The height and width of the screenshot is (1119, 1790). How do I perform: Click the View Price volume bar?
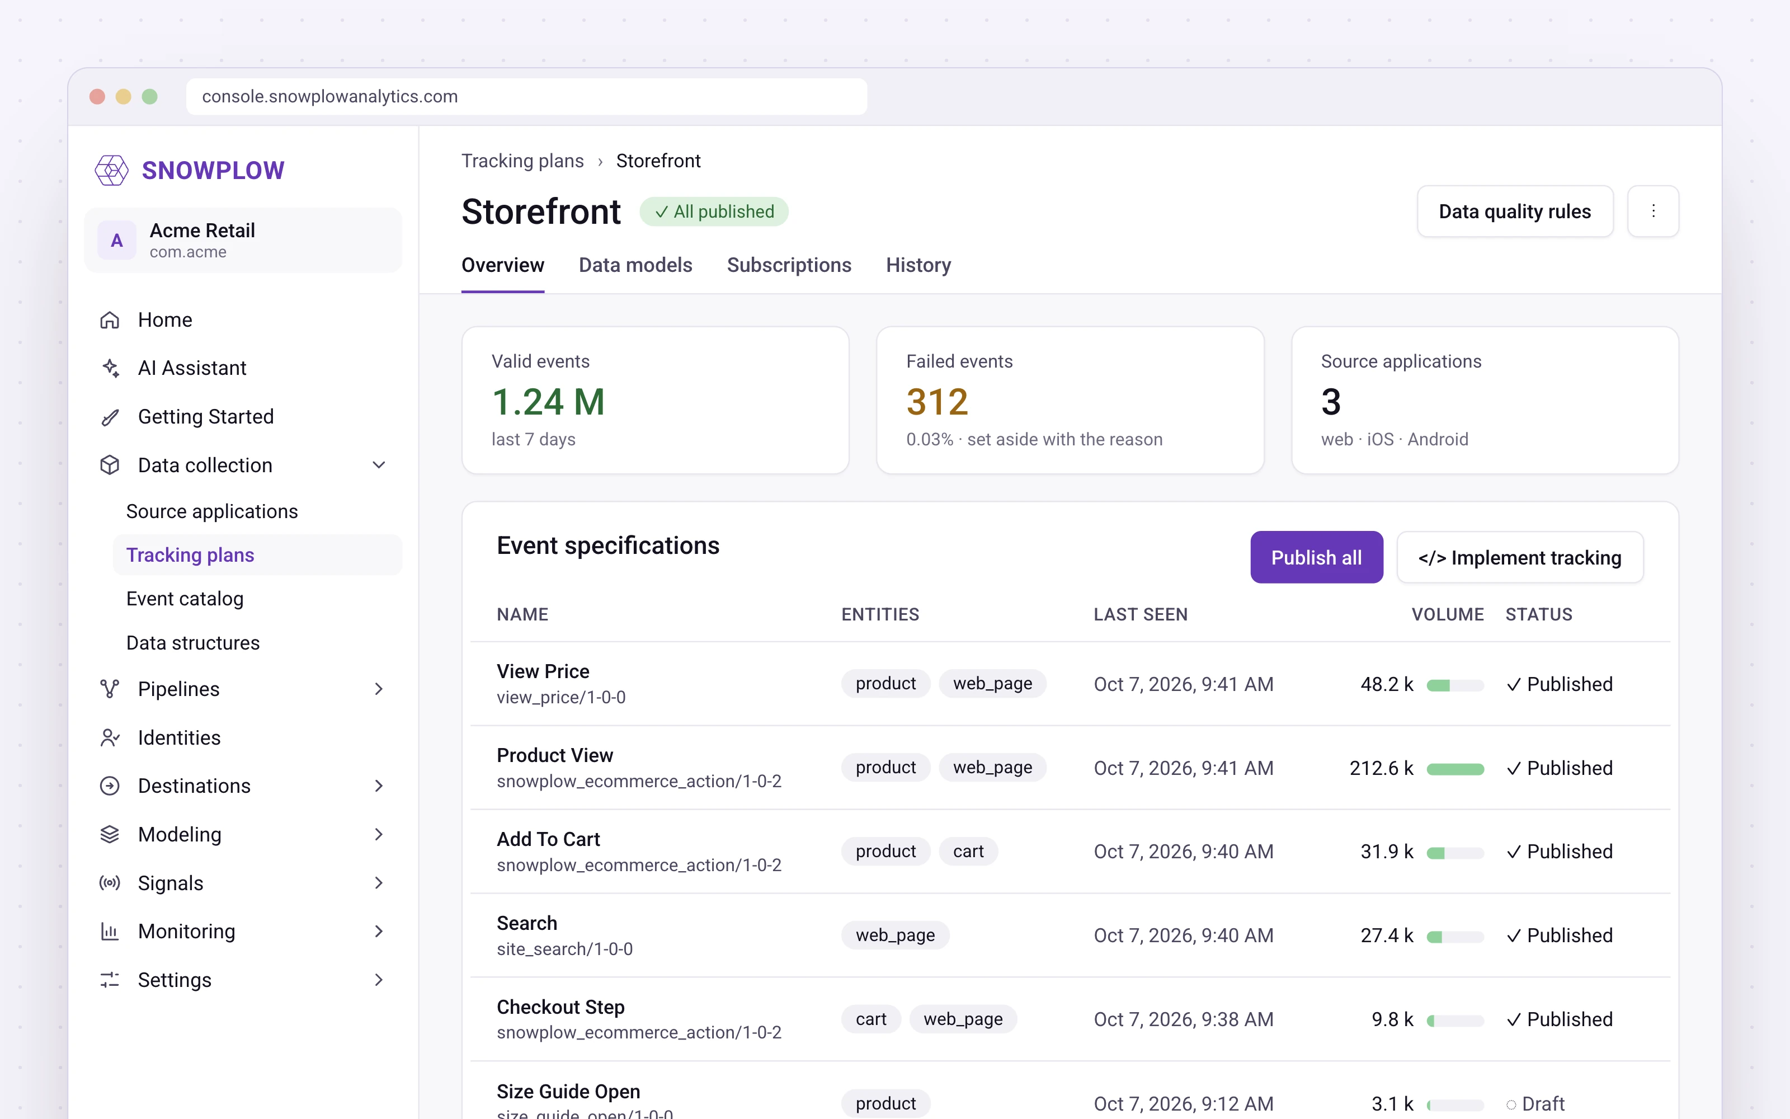click(1455, 685)
